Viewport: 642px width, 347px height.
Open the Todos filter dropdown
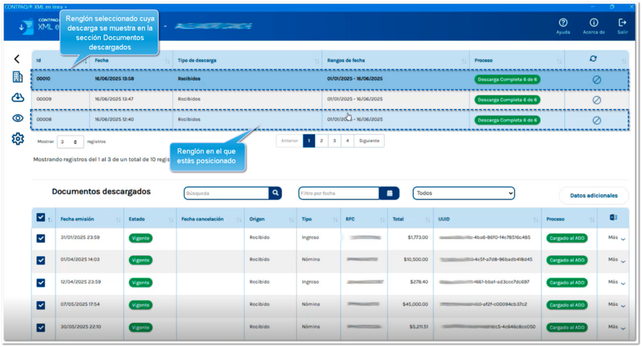464,193
